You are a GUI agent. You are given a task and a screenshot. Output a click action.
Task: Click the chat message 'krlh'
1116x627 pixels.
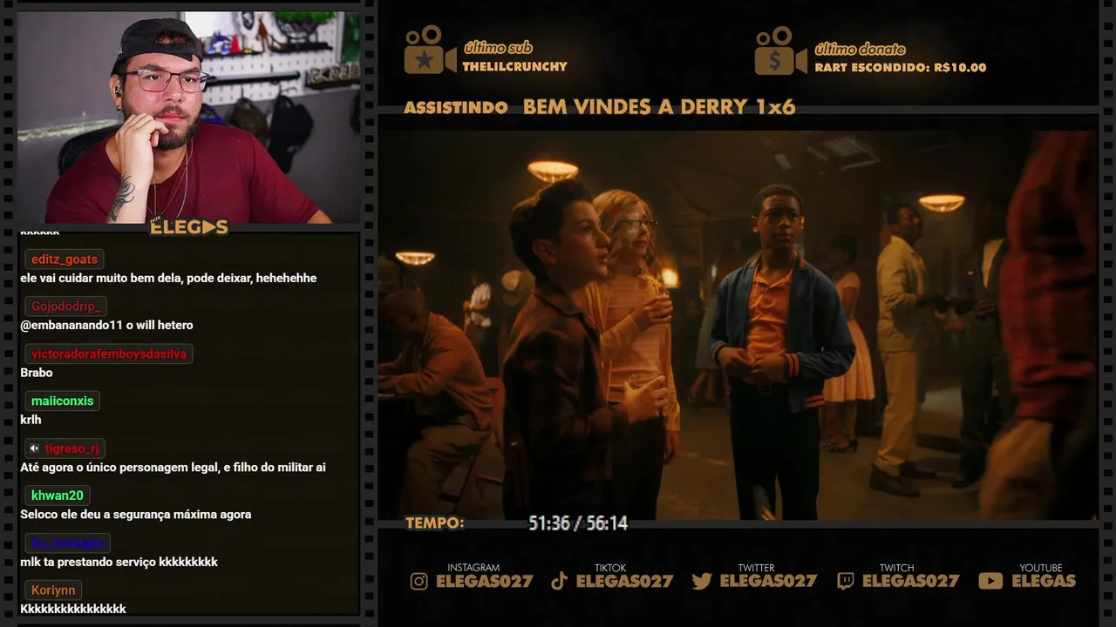(31, 420)
